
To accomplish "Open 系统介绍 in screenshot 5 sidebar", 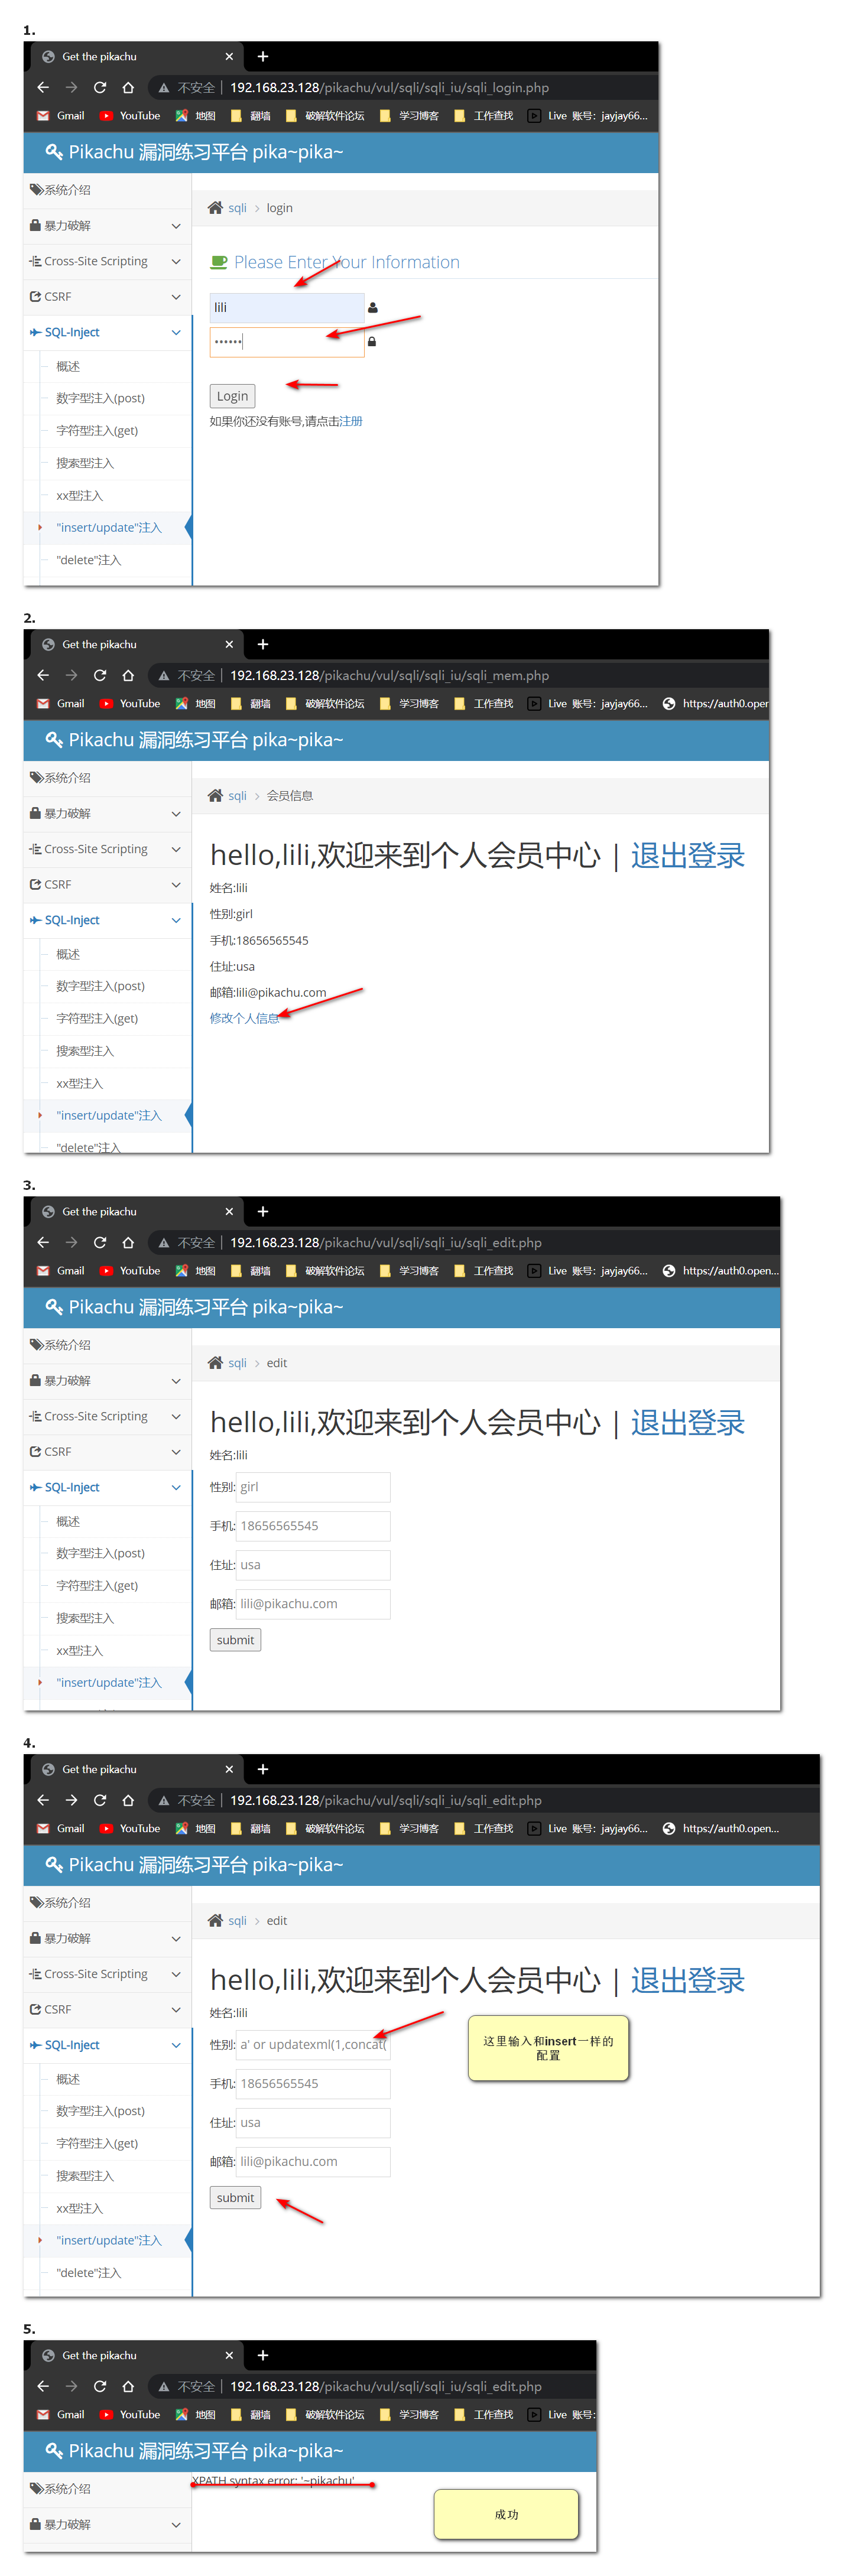I will tap(106, 2489).
